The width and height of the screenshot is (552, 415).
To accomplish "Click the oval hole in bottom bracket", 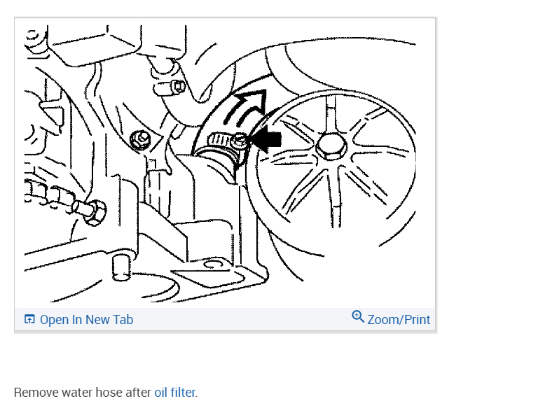I will 213,264.
